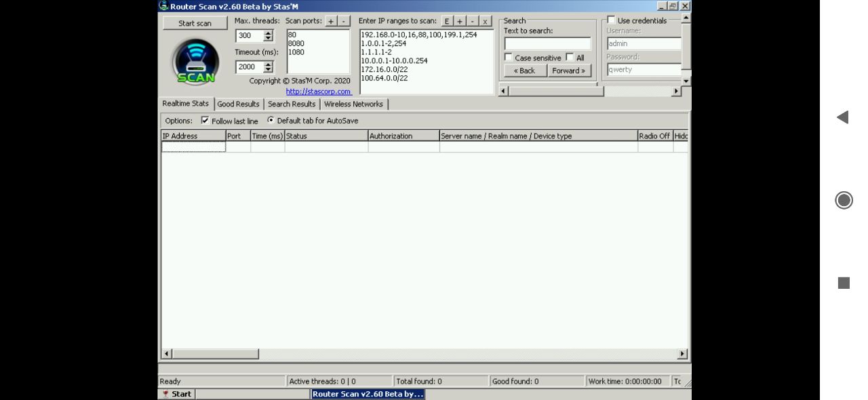Increase the Timeout (ms) value
The width and height of the screenshot is (868, 400).
[x=269, y=64]
